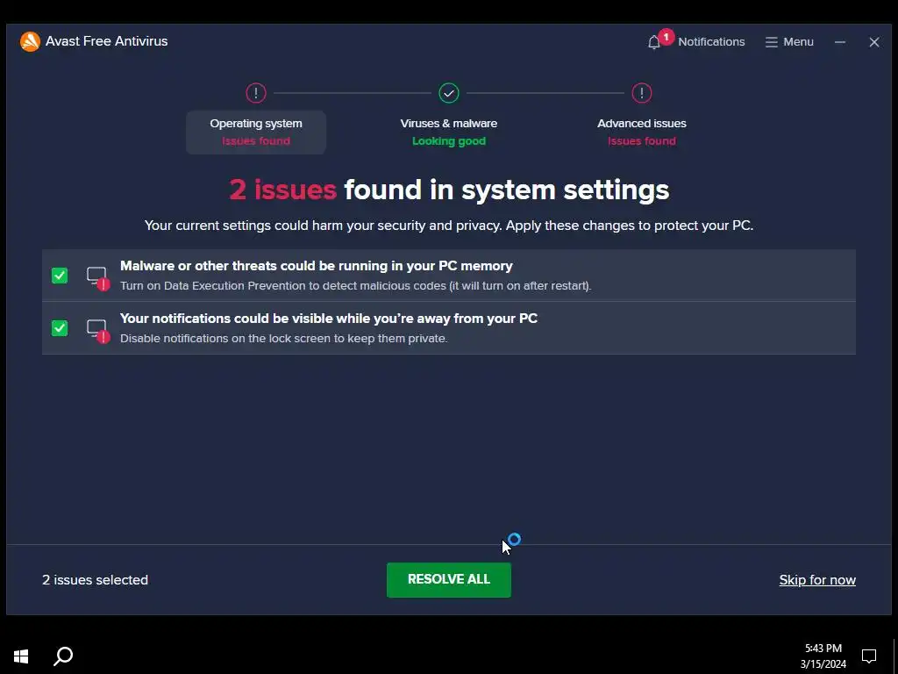Select the Advanced issues step

pyautogui.click(x=641, y=133)
